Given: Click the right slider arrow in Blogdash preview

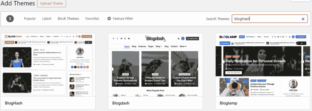Looking at the screenshot, I should point(199,69).
